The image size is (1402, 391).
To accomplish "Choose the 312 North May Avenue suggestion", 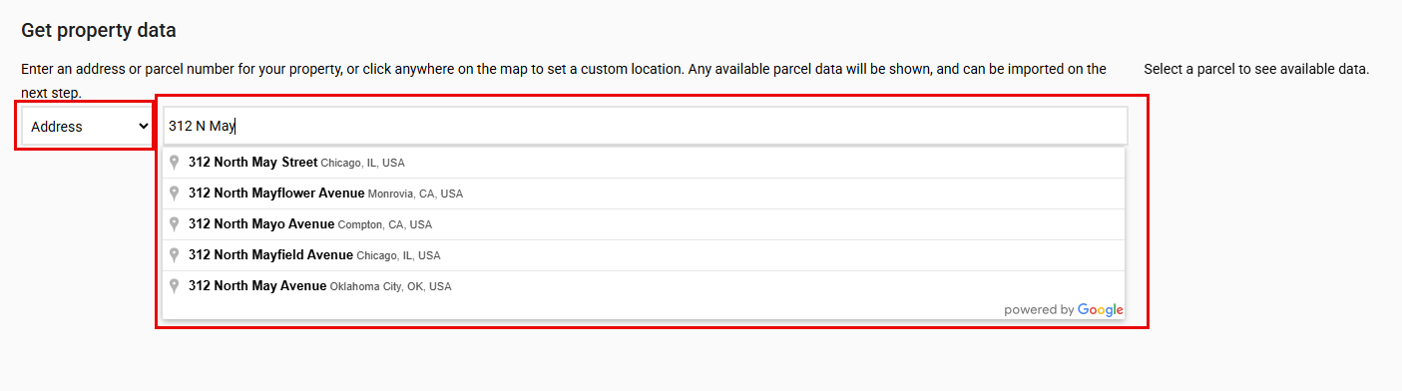I will [644, 286].
